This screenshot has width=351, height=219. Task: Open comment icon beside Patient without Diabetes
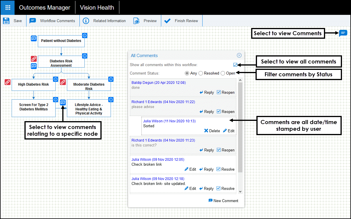point(34,38)
